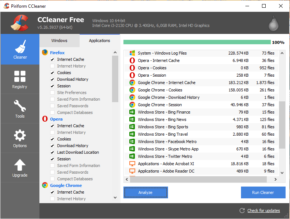Image resolution: width=290 pixels, height=219 pixels.
Task: Uncheck Firefox Internet Cache
Action: click(x=52, y=59)
